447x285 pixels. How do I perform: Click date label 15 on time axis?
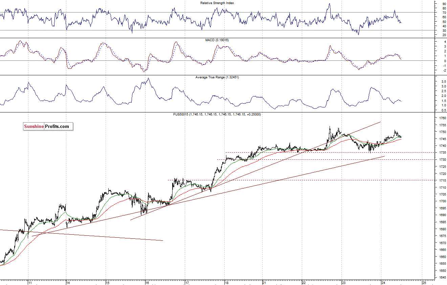(x=107, y=283)
